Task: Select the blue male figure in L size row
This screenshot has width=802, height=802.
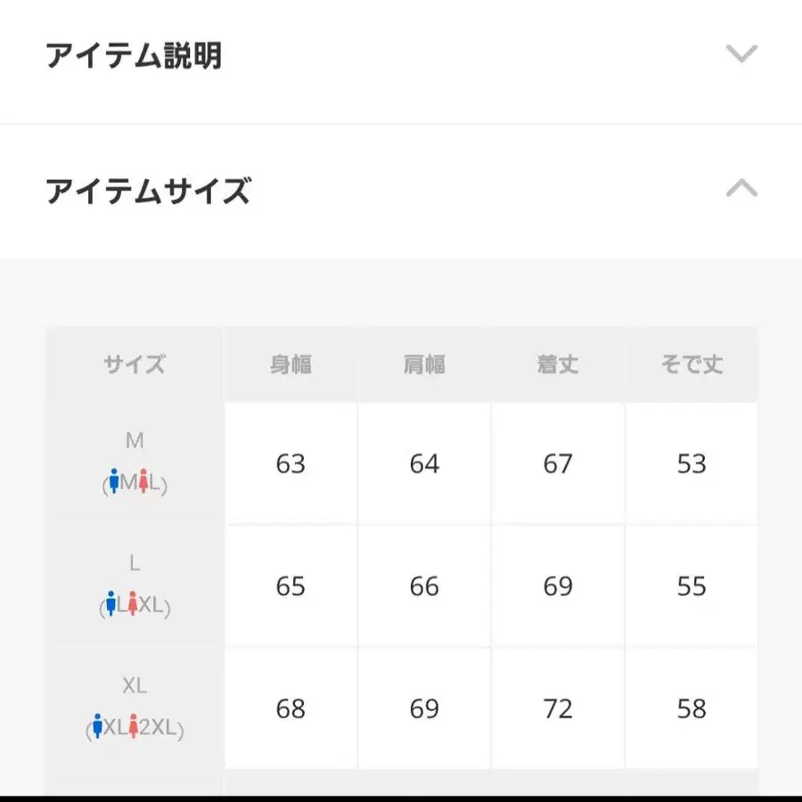Action: (x=110, y=604)
